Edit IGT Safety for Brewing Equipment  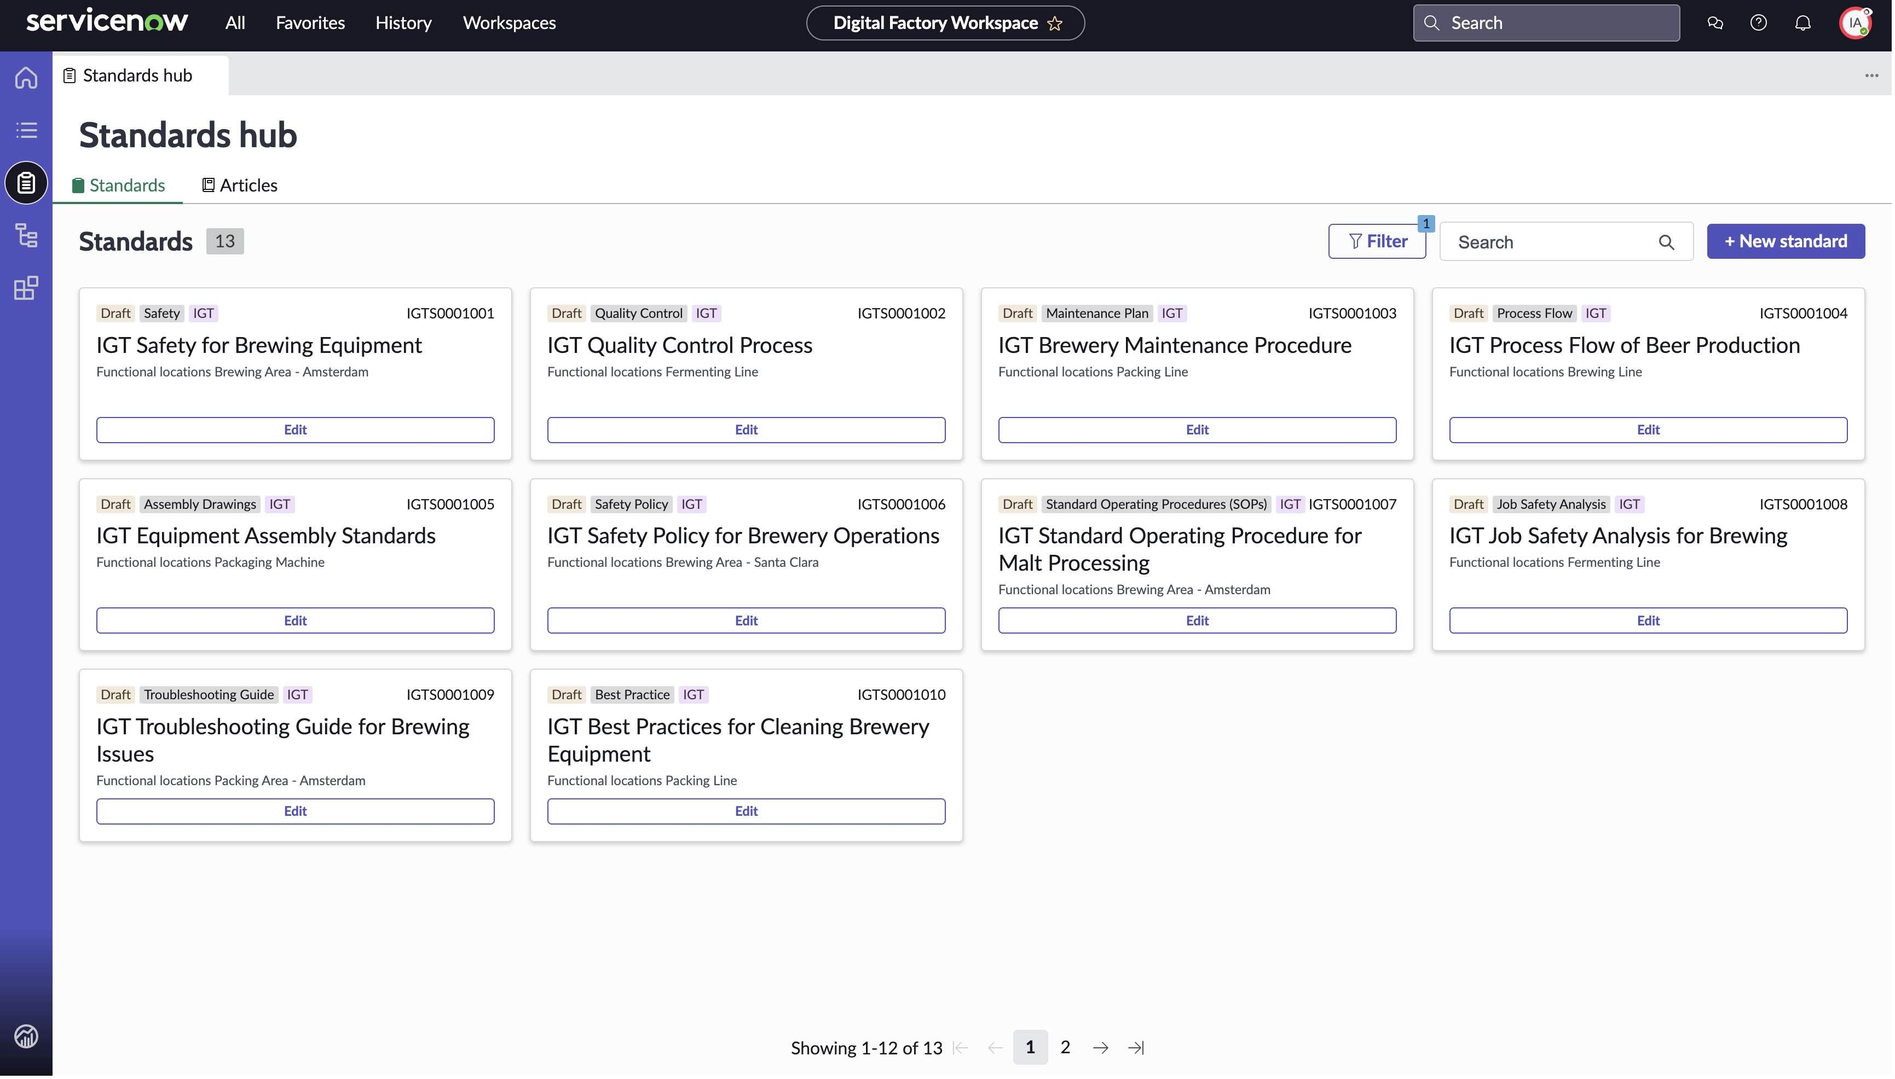click(295, 430)
